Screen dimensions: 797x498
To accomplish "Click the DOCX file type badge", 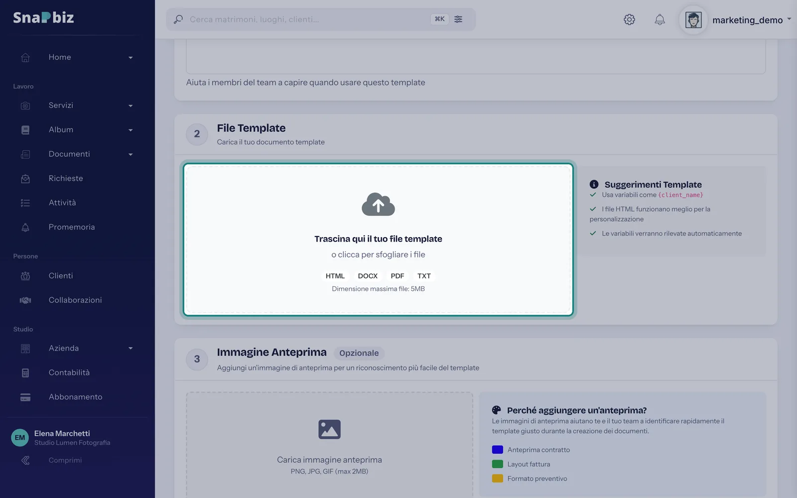I will click(x=368, y=276).
